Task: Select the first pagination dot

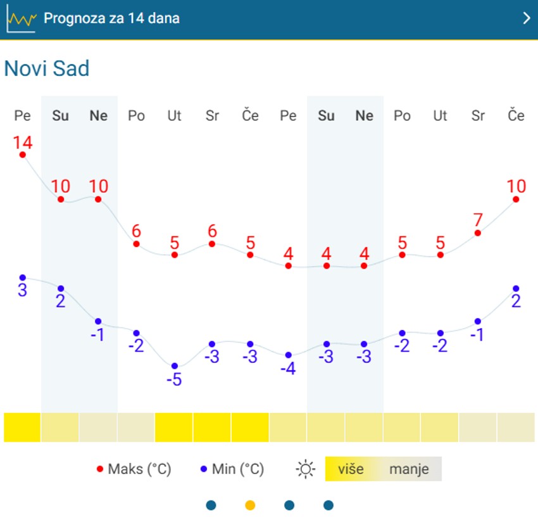Action: 211,505
